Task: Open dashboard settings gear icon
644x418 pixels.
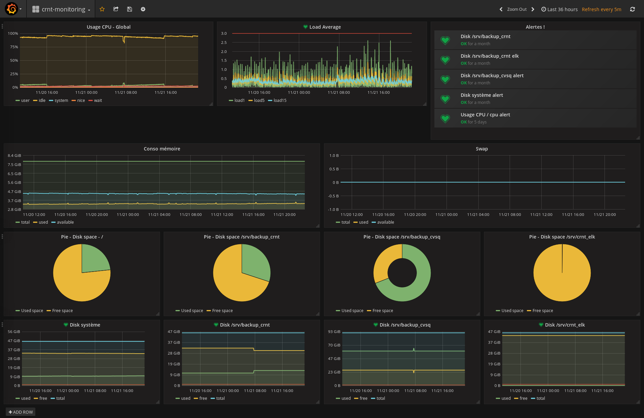Action: [x=143, y=9]
